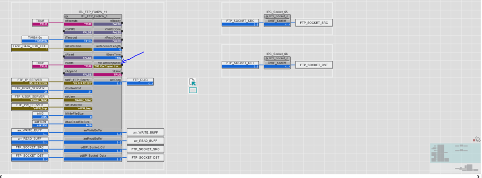482x178 pixels.
Task: Click the ITL_FTP_FileRW_1 block header icon
Action: coord(66,16)
